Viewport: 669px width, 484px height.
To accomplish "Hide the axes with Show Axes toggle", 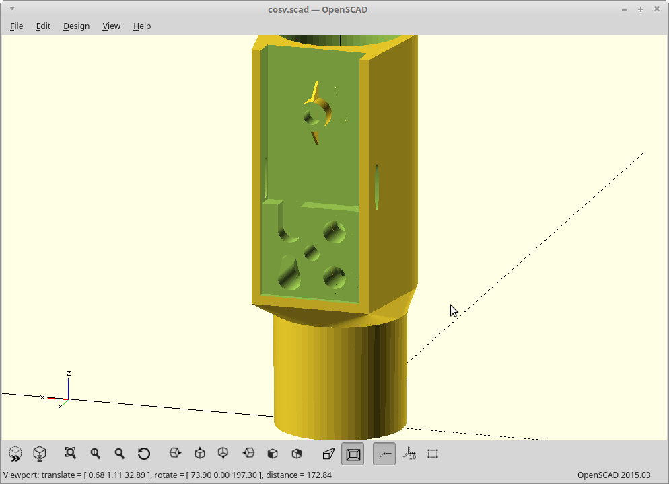I will coord(384,454).
